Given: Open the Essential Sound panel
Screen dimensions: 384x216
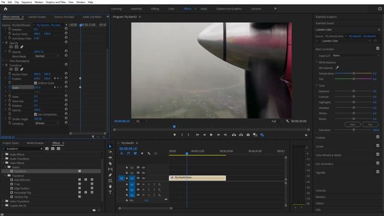Looking at the screenshot, I should point(325,23).
